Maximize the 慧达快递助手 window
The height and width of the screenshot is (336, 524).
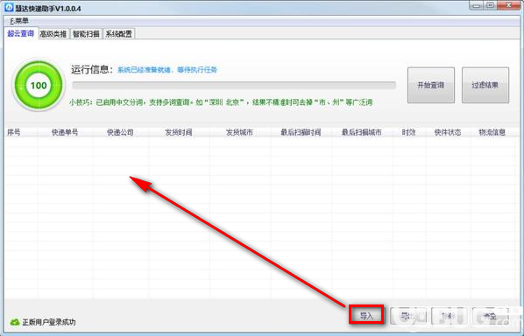[x=490, y=5]
